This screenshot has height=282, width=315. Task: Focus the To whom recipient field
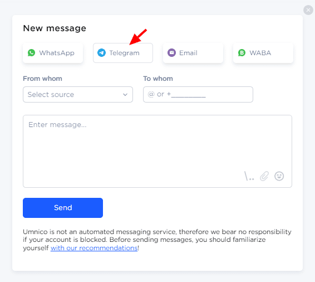pos(198,95)
